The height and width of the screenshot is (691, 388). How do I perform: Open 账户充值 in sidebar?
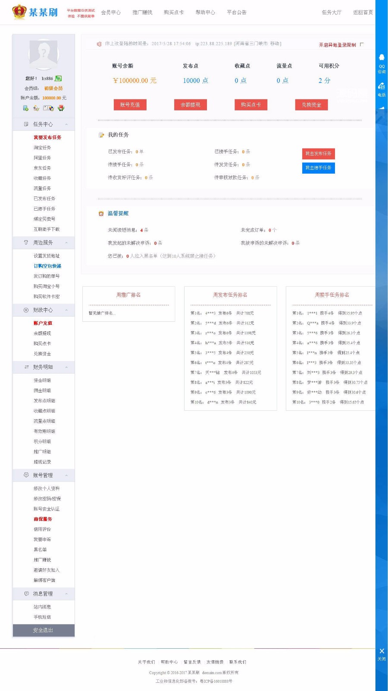click(x=43, y=323)
